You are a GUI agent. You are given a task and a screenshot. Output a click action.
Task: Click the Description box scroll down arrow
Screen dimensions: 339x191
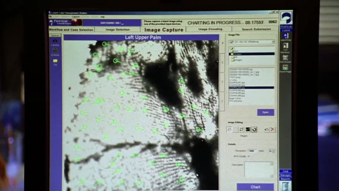click(272, 176)
